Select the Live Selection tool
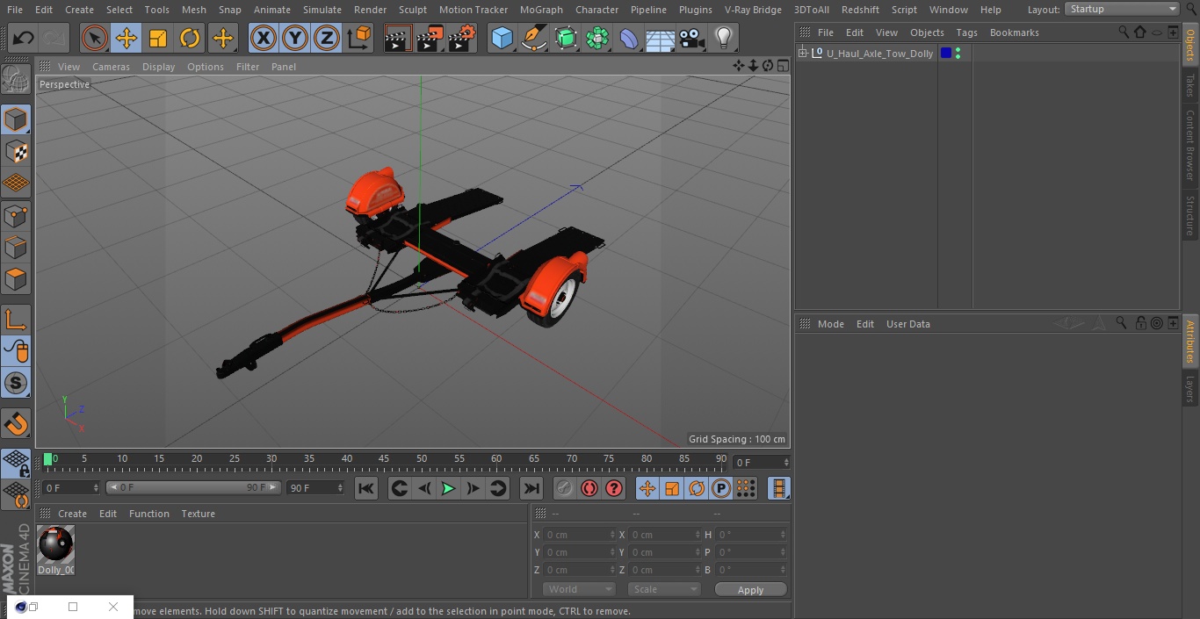This screenshot has width=1200, height=619. (x=95, y=38)
